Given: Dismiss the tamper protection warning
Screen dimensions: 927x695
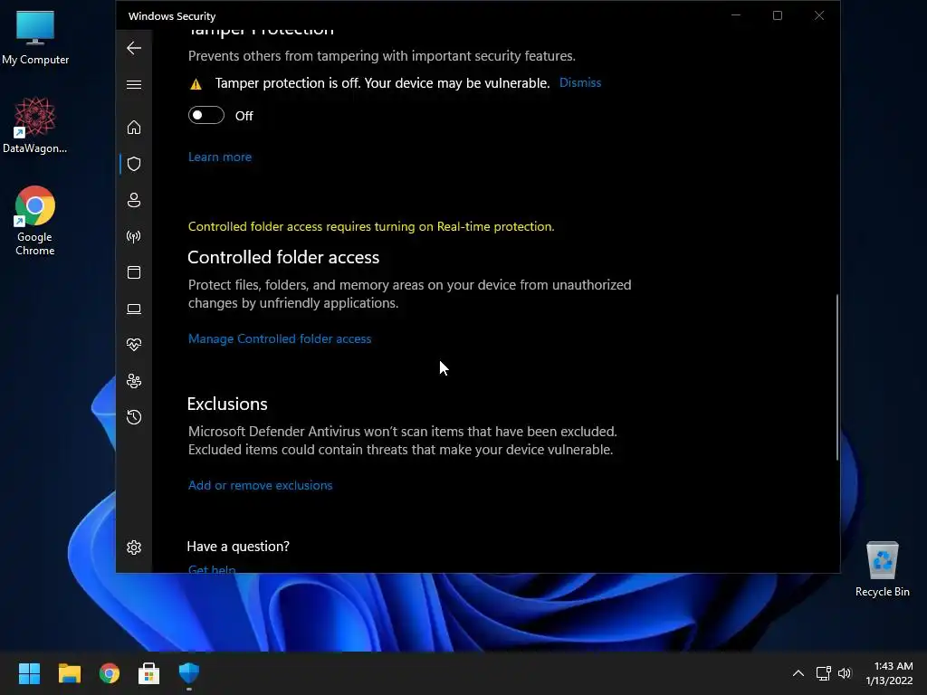Looking at the screenshot, I should 580,82.
